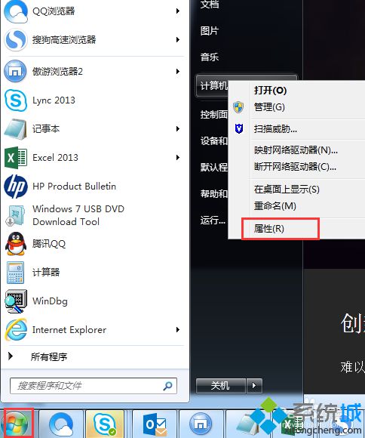This screenshot has height=438, width=365.
Task: Launch Internet Explorer icon in Start menu
Action: coord(16,330)
